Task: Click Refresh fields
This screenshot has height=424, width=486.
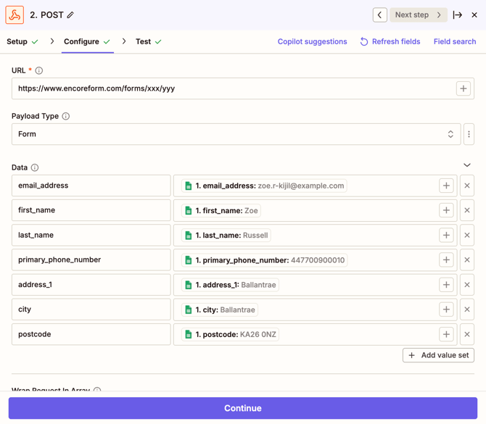Action: click(390, 41)
